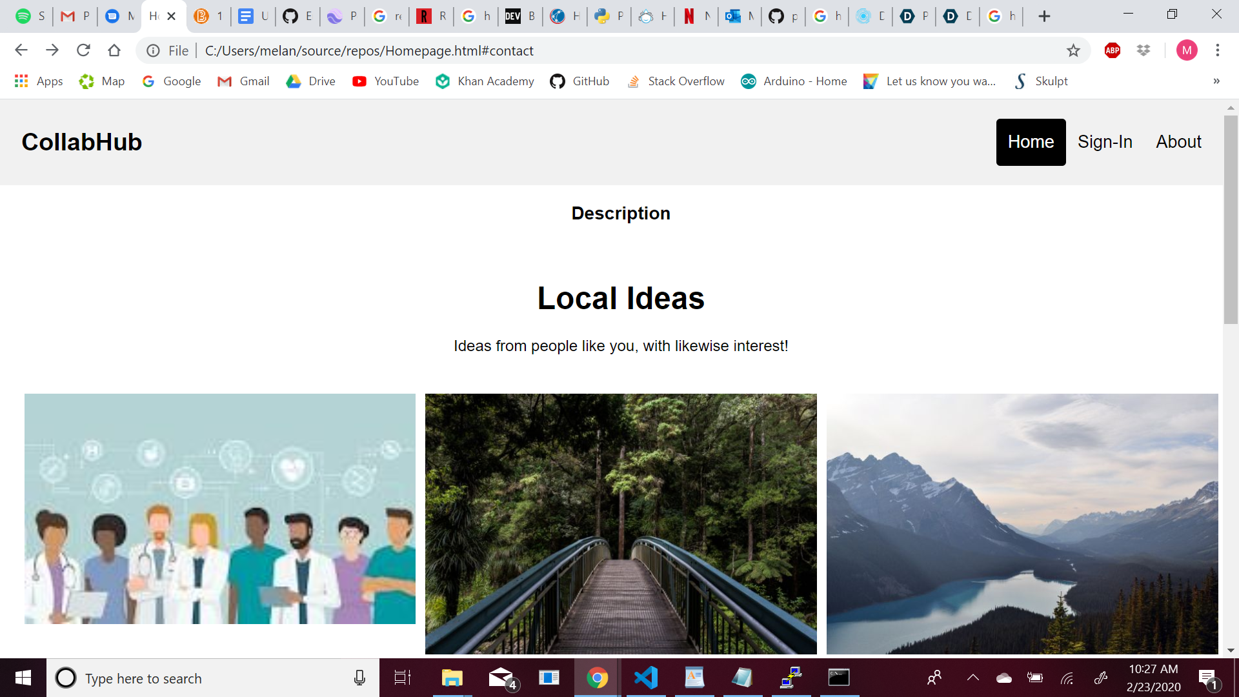This screenshot has height=697, width=1239.
Task: Bookmark this page with the star icon
Action: click(x=1073, y=50)
